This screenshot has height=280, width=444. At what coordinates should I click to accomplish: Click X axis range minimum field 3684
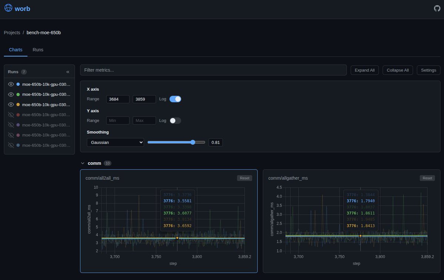tap(118, 99)
